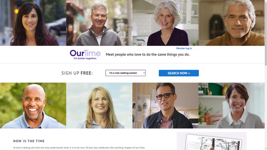Click the vertical page scrollbar thumb
This screenshot has width=267, height=150.
(x=266, y=33)
